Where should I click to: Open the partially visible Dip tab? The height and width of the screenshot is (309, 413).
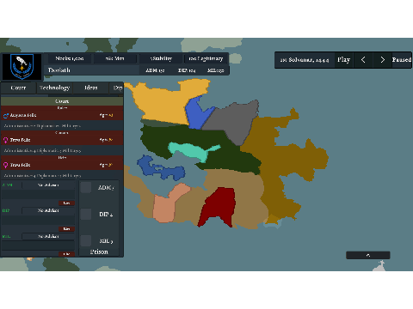[117, 88]
